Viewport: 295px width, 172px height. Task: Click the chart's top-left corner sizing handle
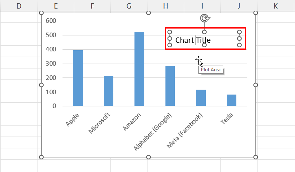(x=42, y=13)
